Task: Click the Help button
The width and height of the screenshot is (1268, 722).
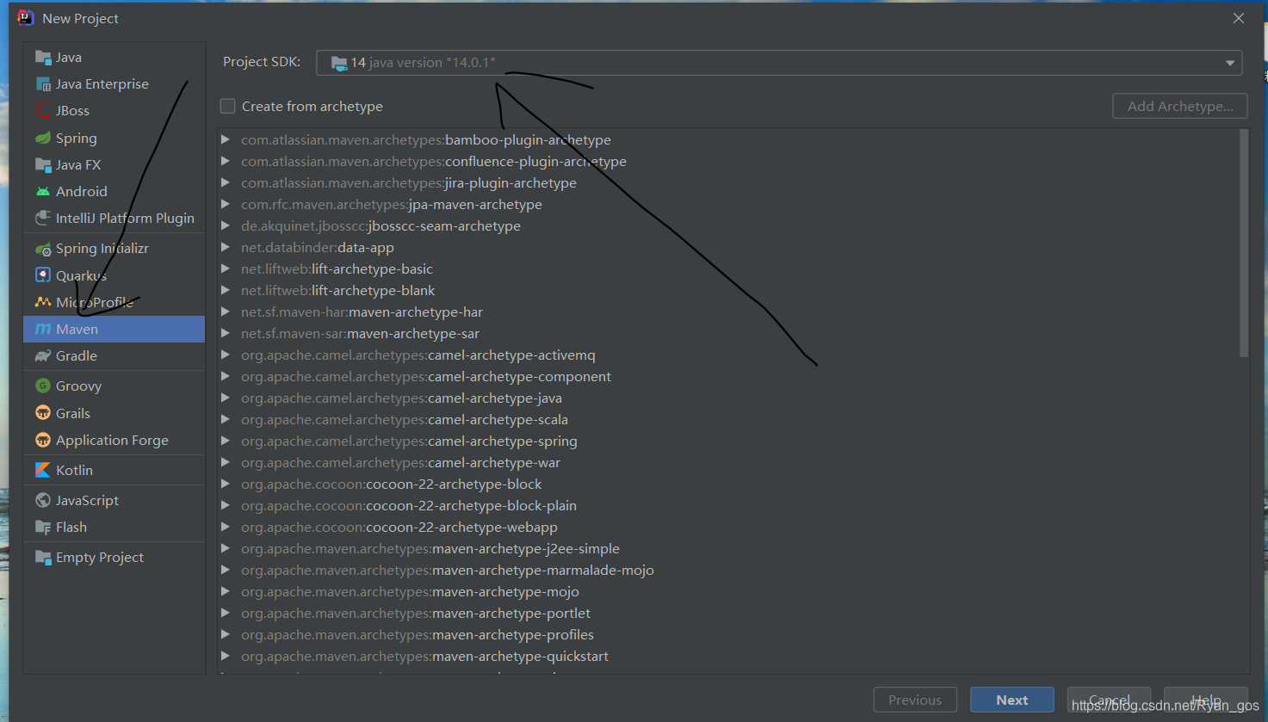Action: pos(1206,700)
